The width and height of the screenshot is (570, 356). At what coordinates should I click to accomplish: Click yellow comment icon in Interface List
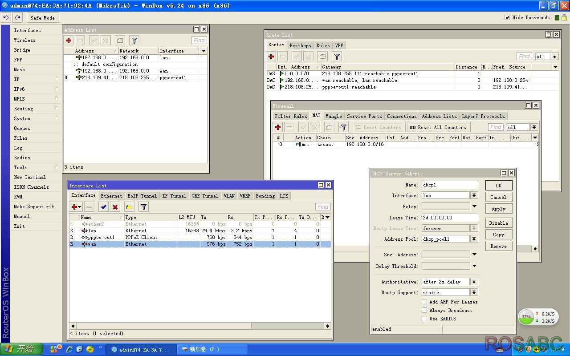[x=129, y=207]
